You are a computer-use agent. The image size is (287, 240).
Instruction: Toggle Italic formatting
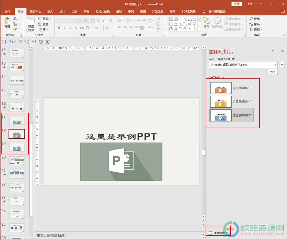[65, 28]
